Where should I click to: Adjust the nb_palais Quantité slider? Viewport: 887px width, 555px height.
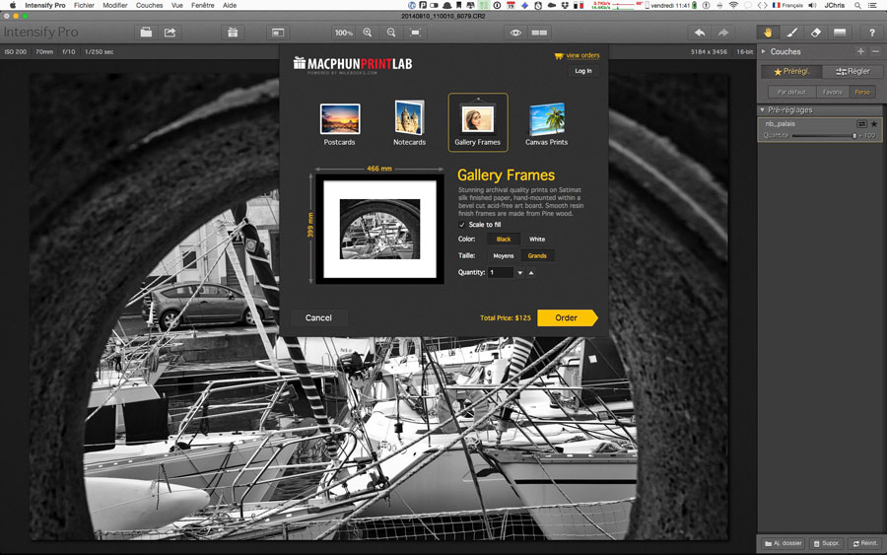[x=826, y=136]
